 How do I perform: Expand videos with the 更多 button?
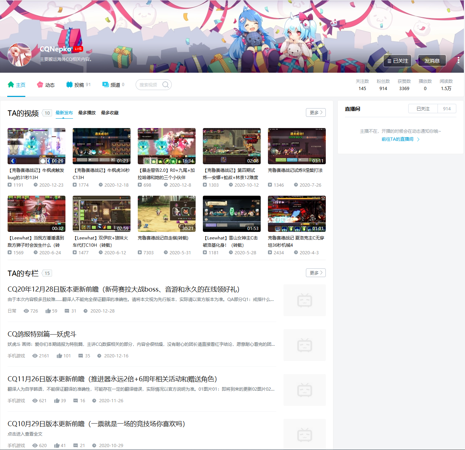click(x=316, y=112)
